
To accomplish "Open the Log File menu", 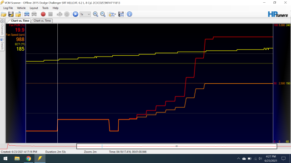I will click(x=8, y=8).
